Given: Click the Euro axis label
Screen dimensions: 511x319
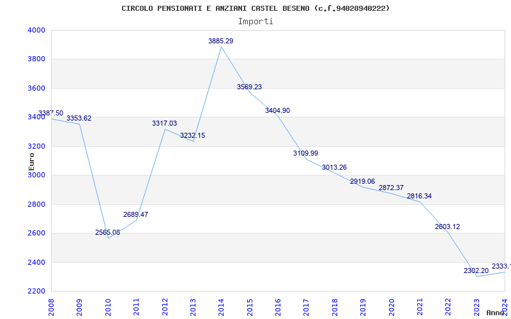Looking at the screenshot, I should point(31,161).
